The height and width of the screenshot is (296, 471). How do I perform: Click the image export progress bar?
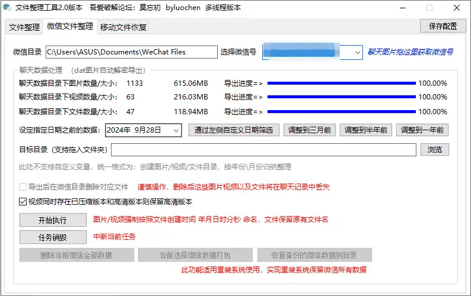[x=341, y=83]
